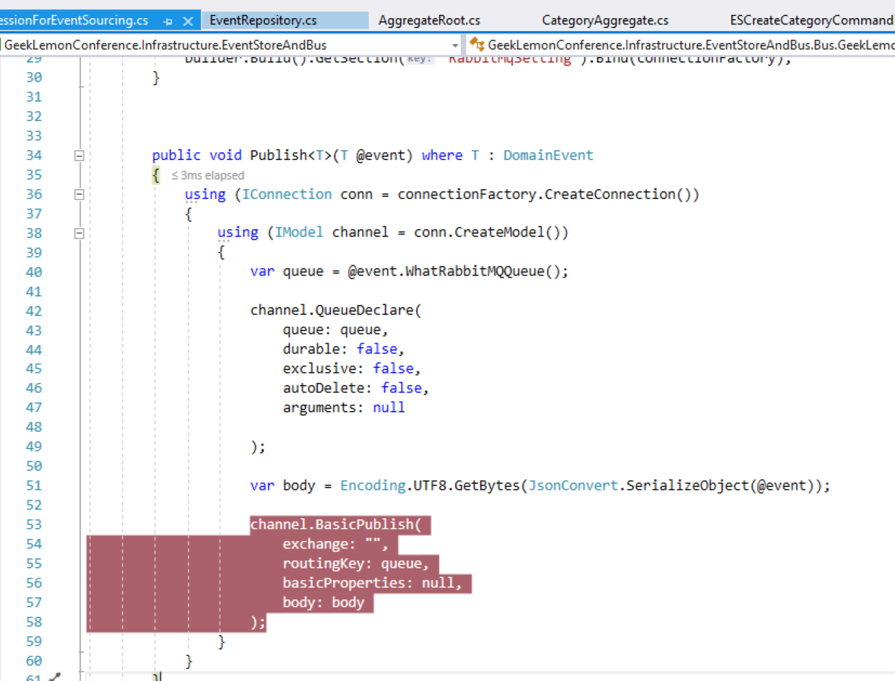Click the 'DomainEvent' type constraint
Screen dimensions: 895x681
point(548,155)
